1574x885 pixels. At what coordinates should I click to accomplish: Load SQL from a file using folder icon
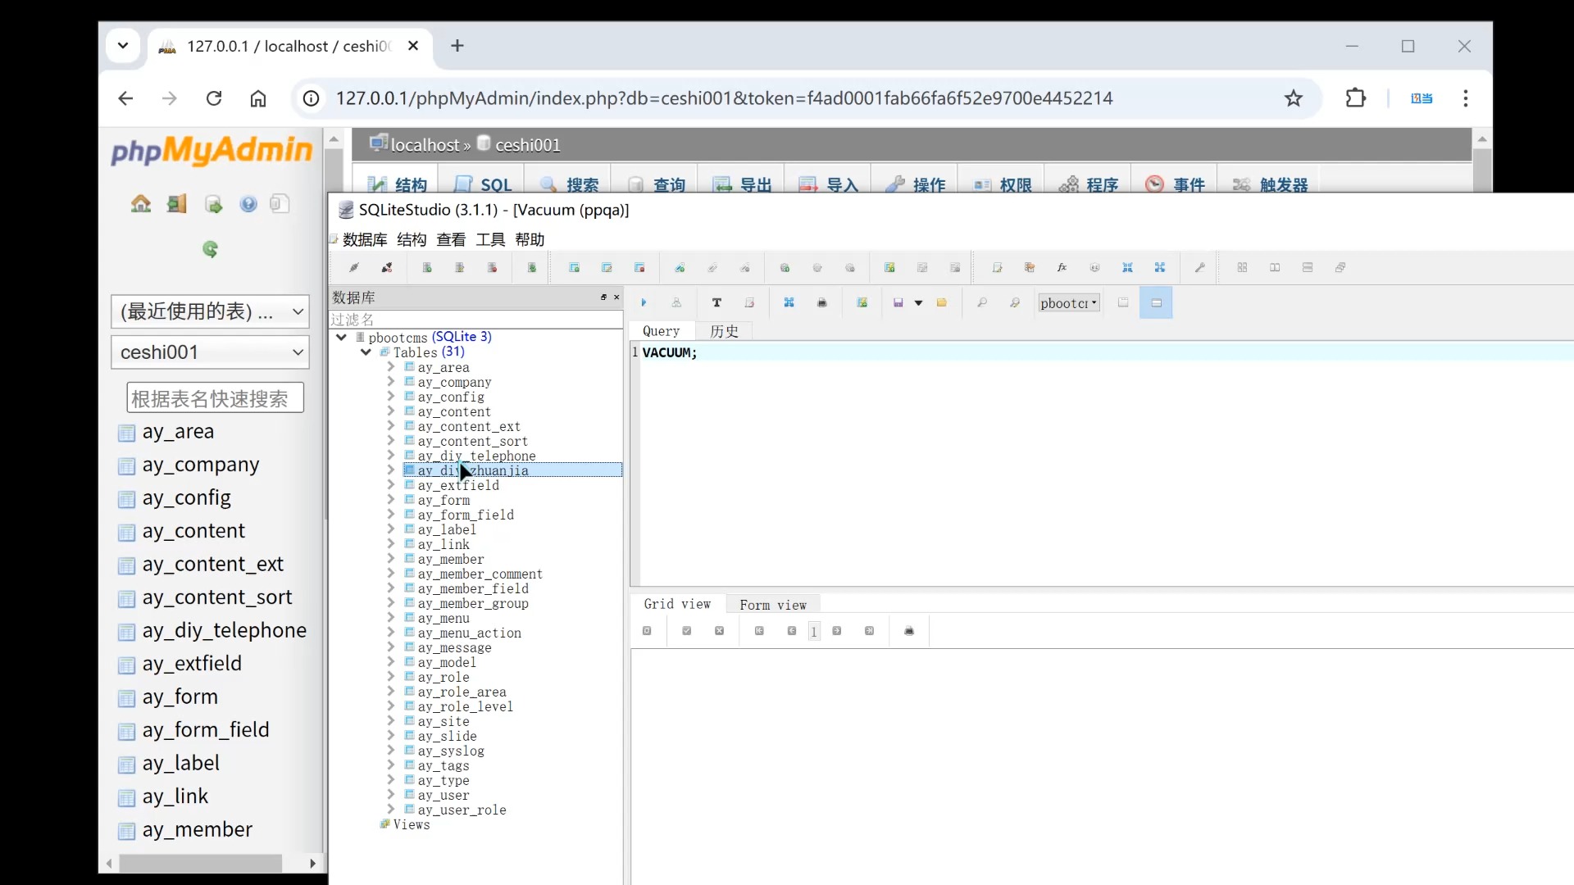[941, 302]
